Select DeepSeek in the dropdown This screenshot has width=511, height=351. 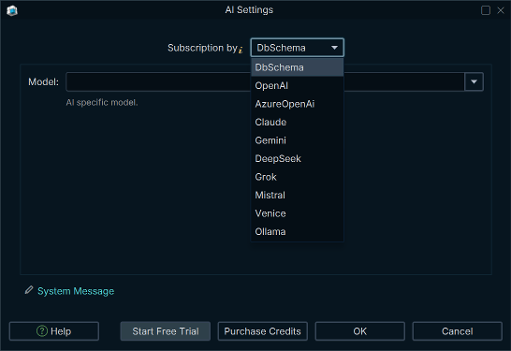297,159
